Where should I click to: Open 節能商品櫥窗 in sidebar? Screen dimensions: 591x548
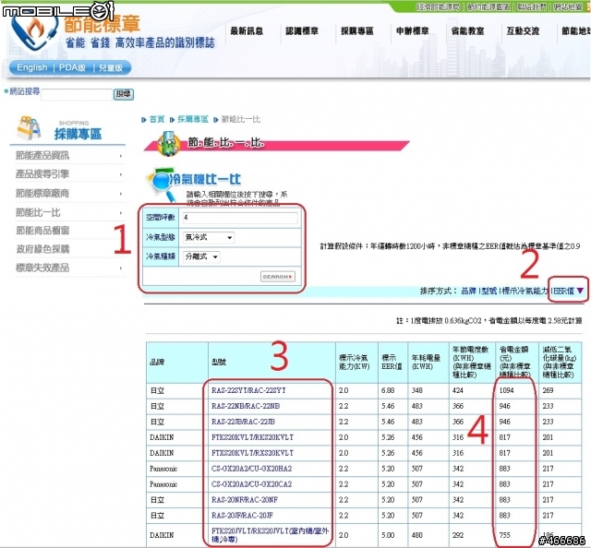pos(42,231)
